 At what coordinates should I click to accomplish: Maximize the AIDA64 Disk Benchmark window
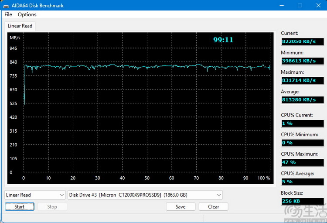[300, 5]
